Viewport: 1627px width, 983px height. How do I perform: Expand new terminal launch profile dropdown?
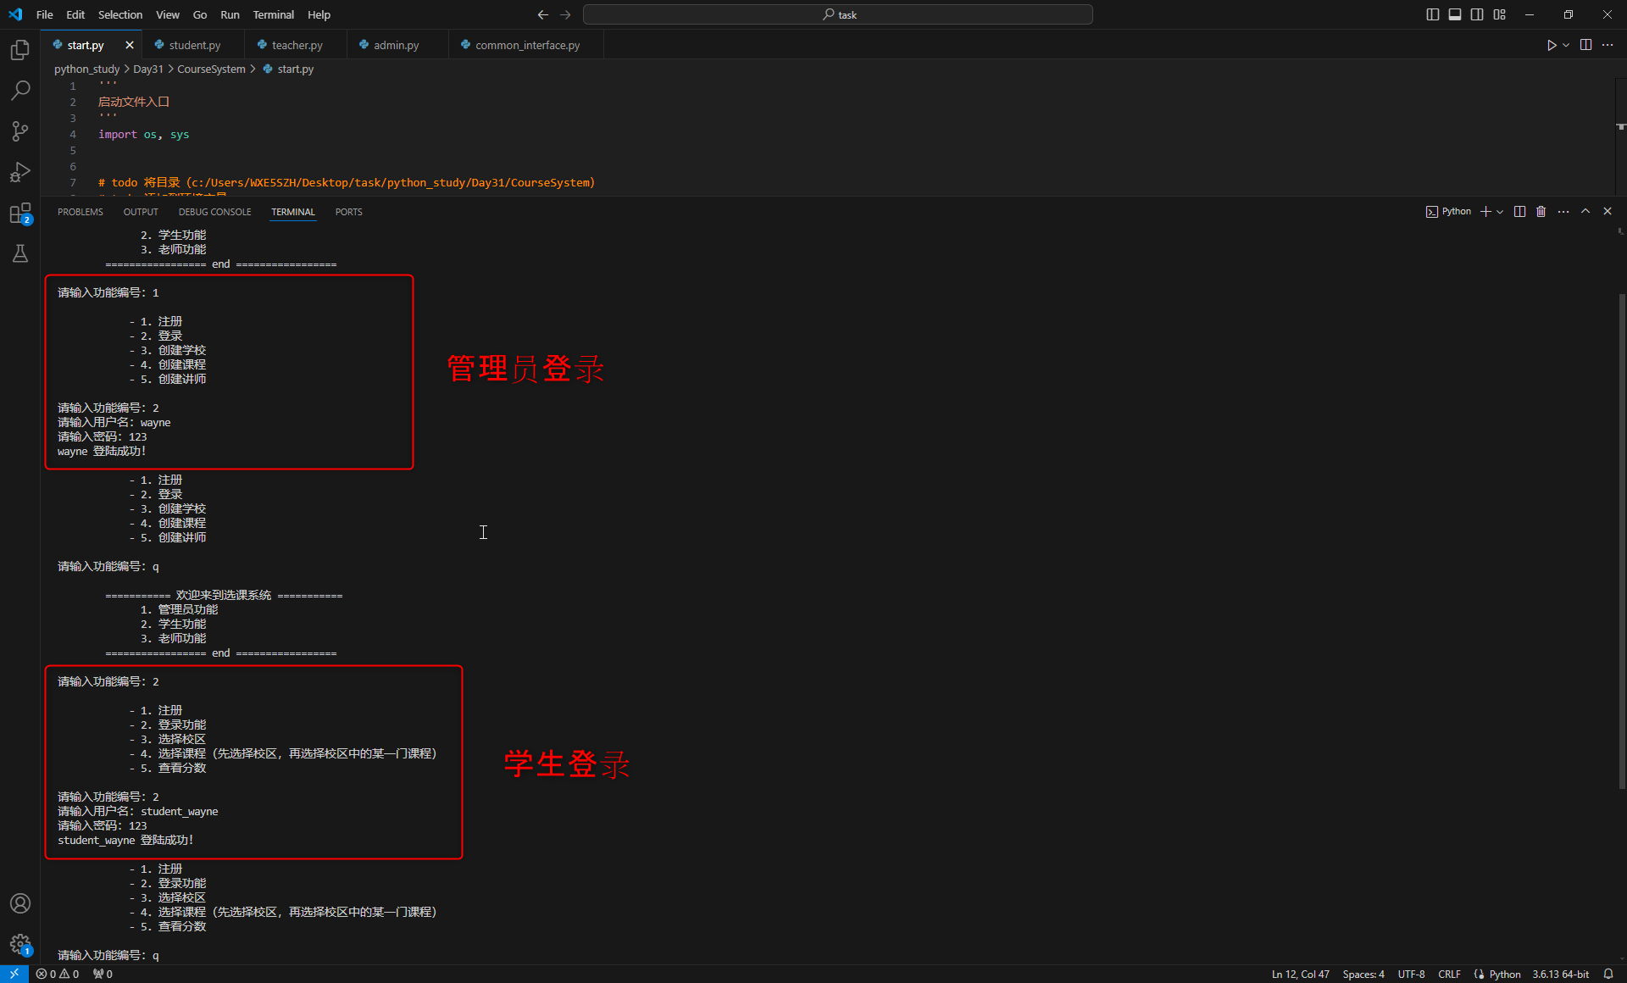coord(1500,212)
